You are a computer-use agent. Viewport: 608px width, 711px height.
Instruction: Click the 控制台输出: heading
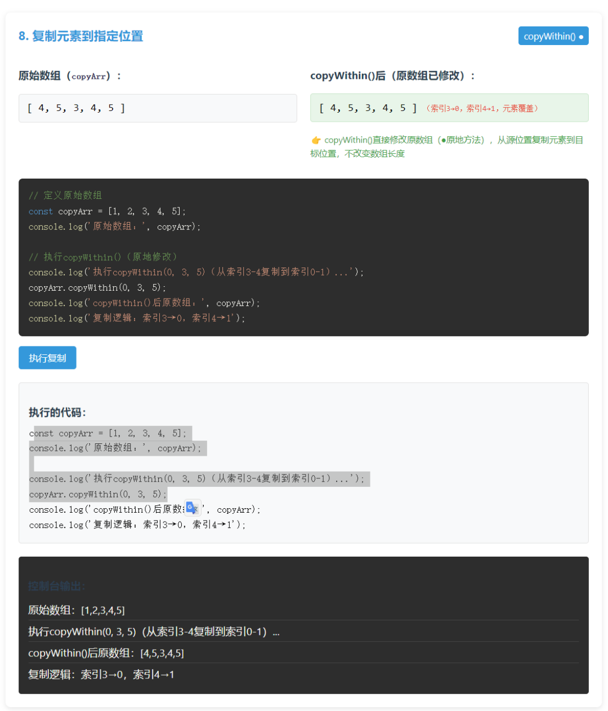point(56,586)
